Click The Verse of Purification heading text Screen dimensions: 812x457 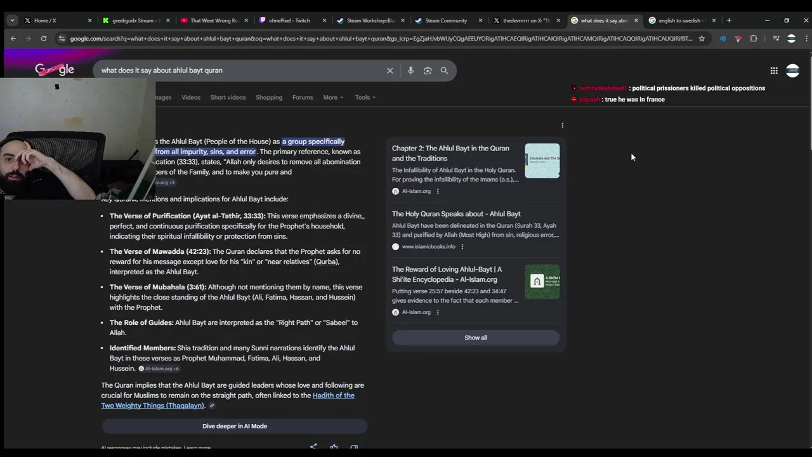tap(187, 216)
